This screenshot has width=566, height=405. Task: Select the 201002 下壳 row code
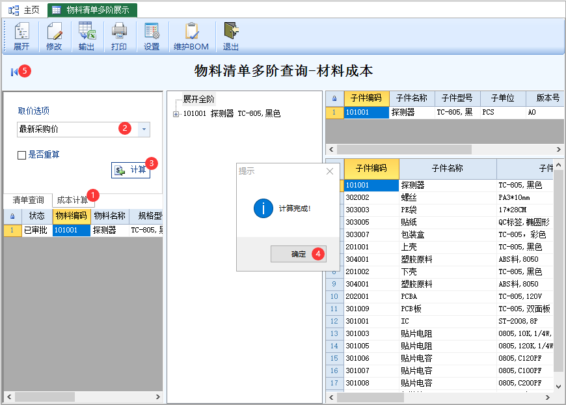click(x=371, y=272)
